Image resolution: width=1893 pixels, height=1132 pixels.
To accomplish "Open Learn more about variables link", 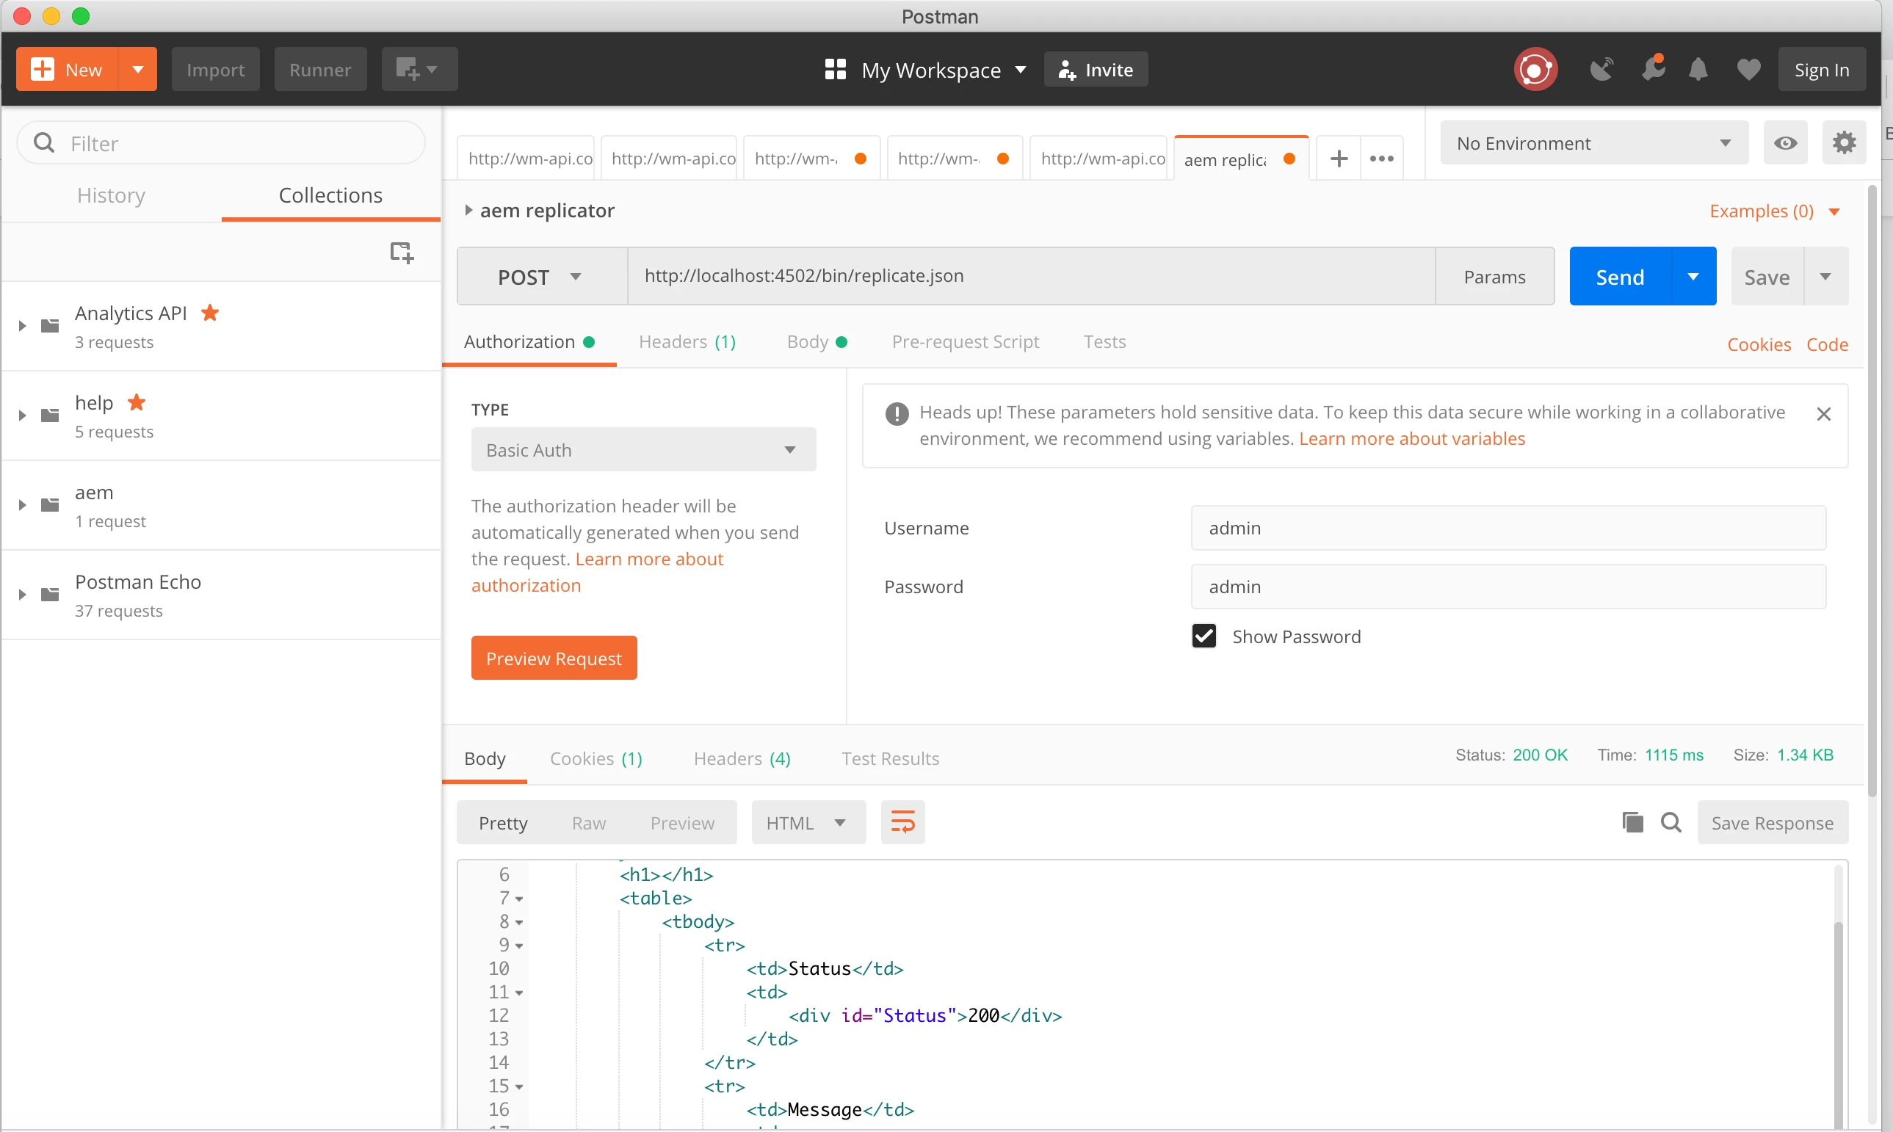I will (x=1411, y=438).
